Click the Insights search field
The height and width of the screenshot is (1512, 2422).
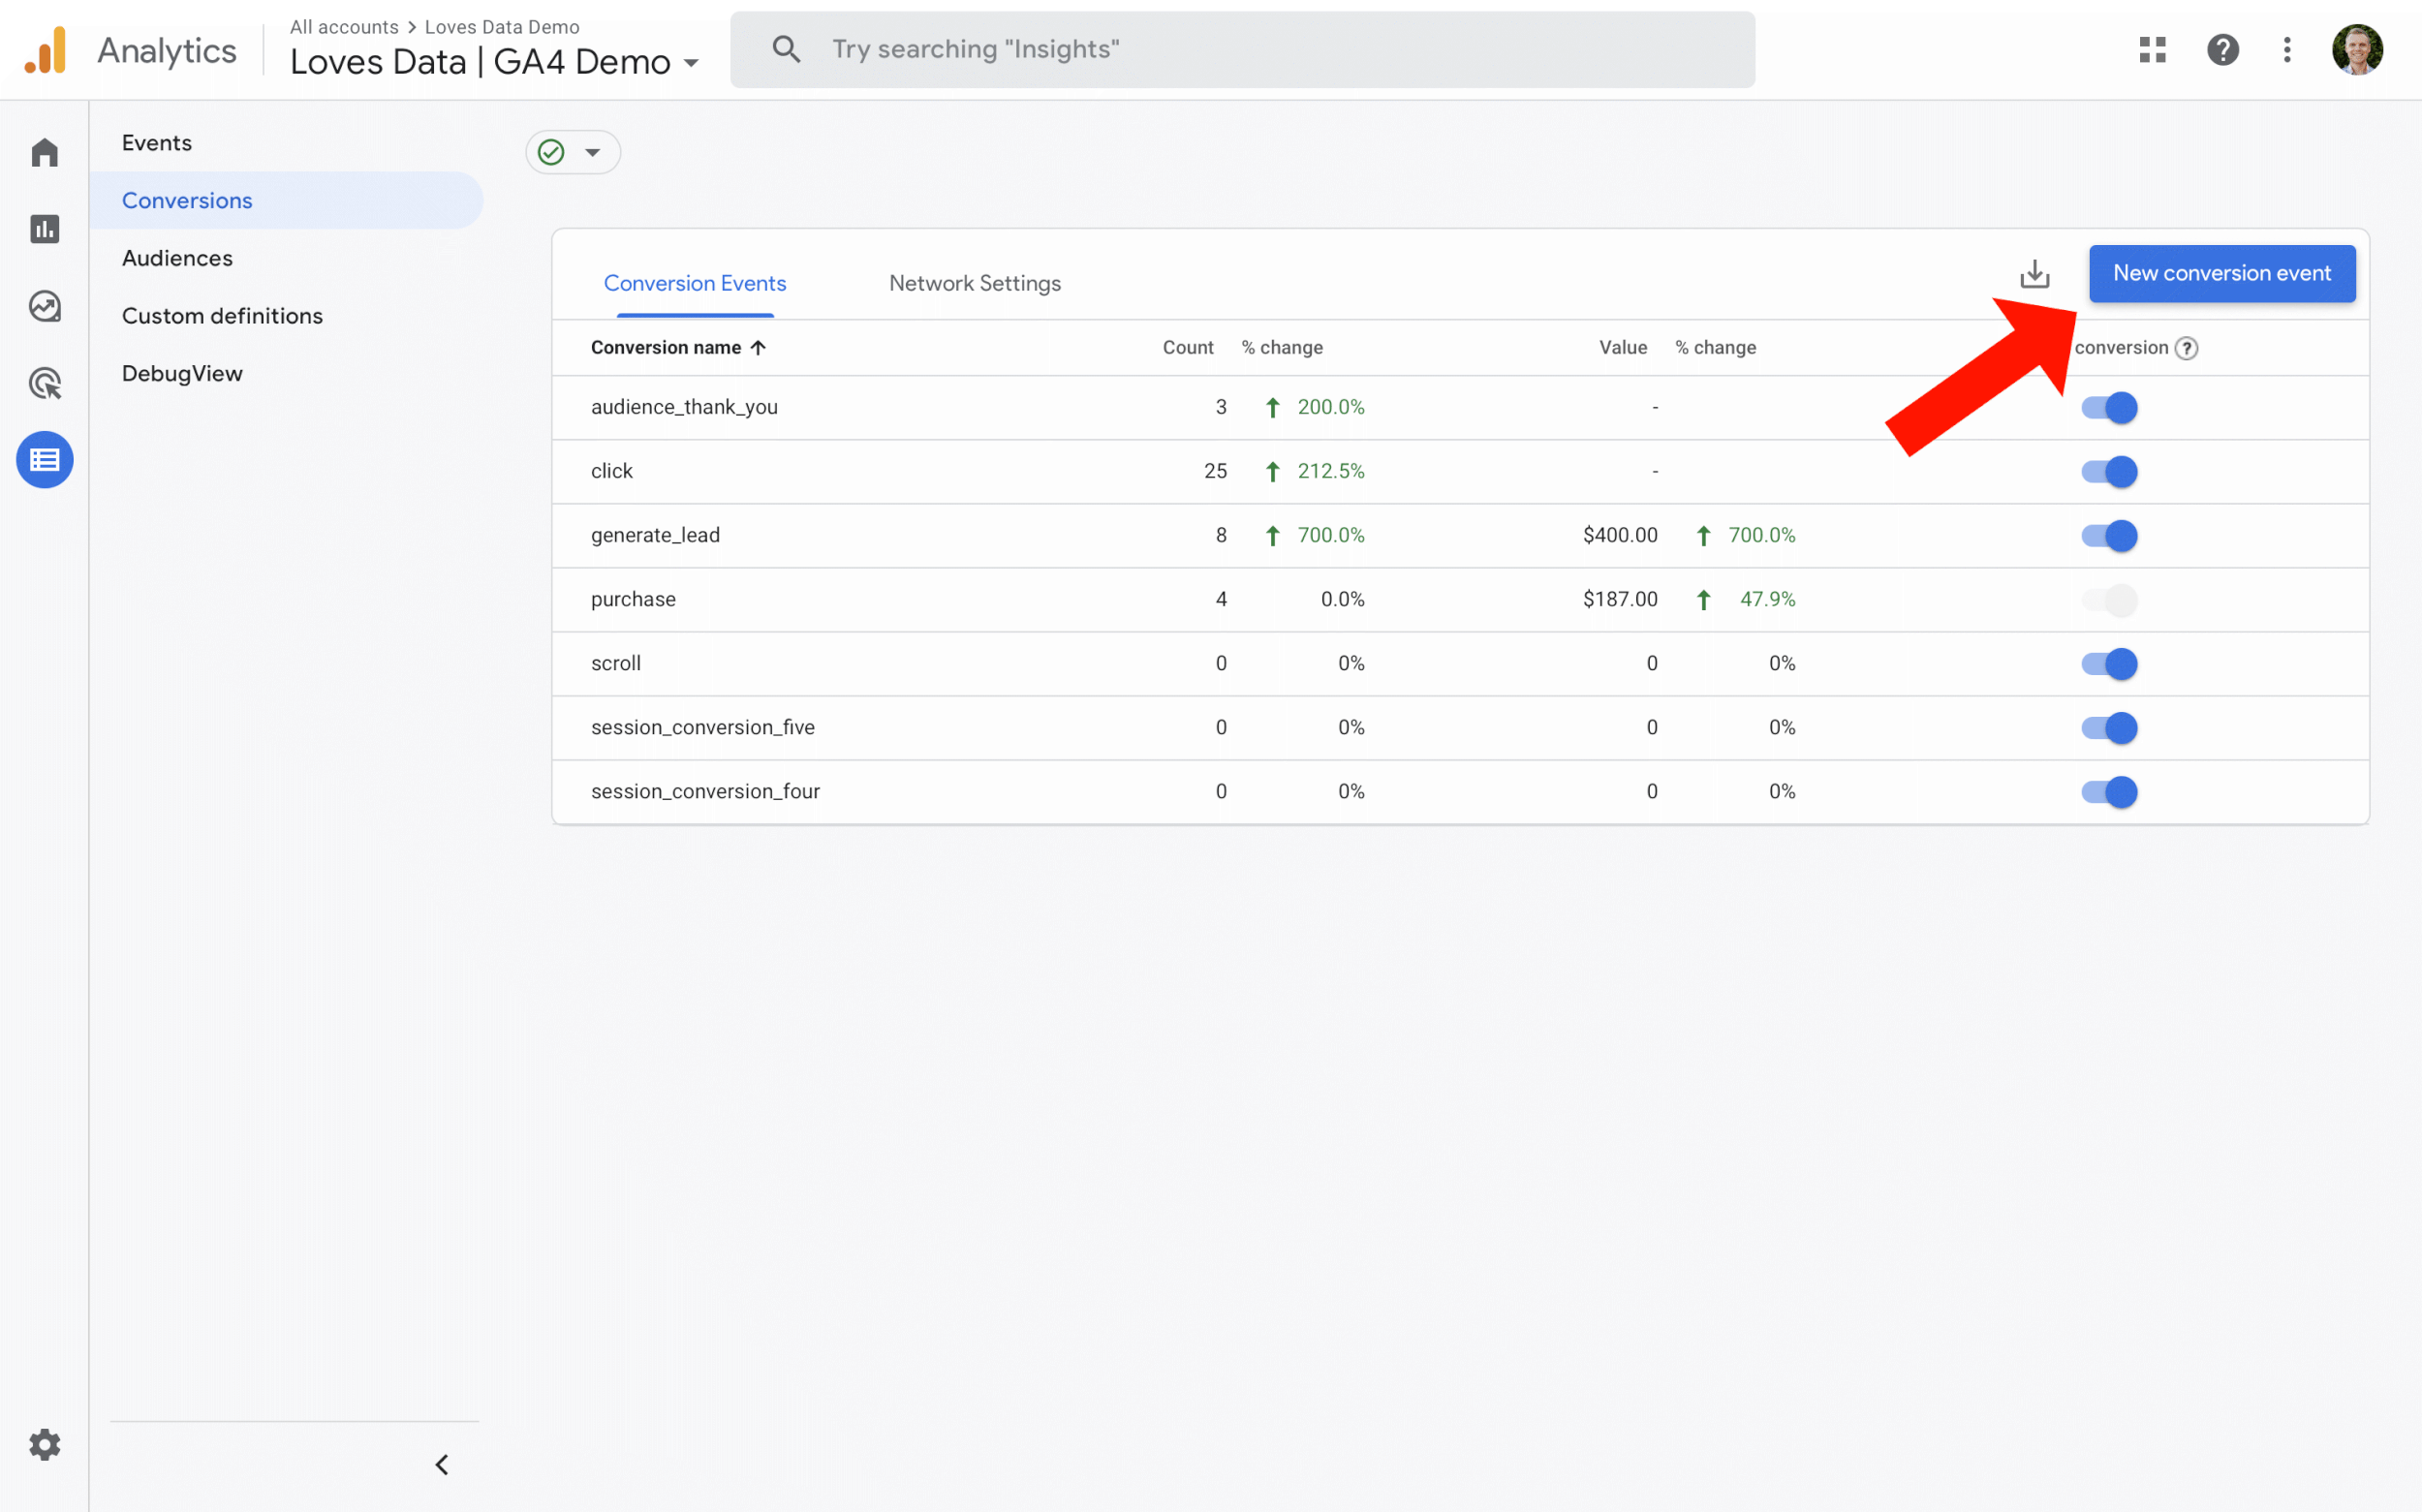click(1242, 49)
